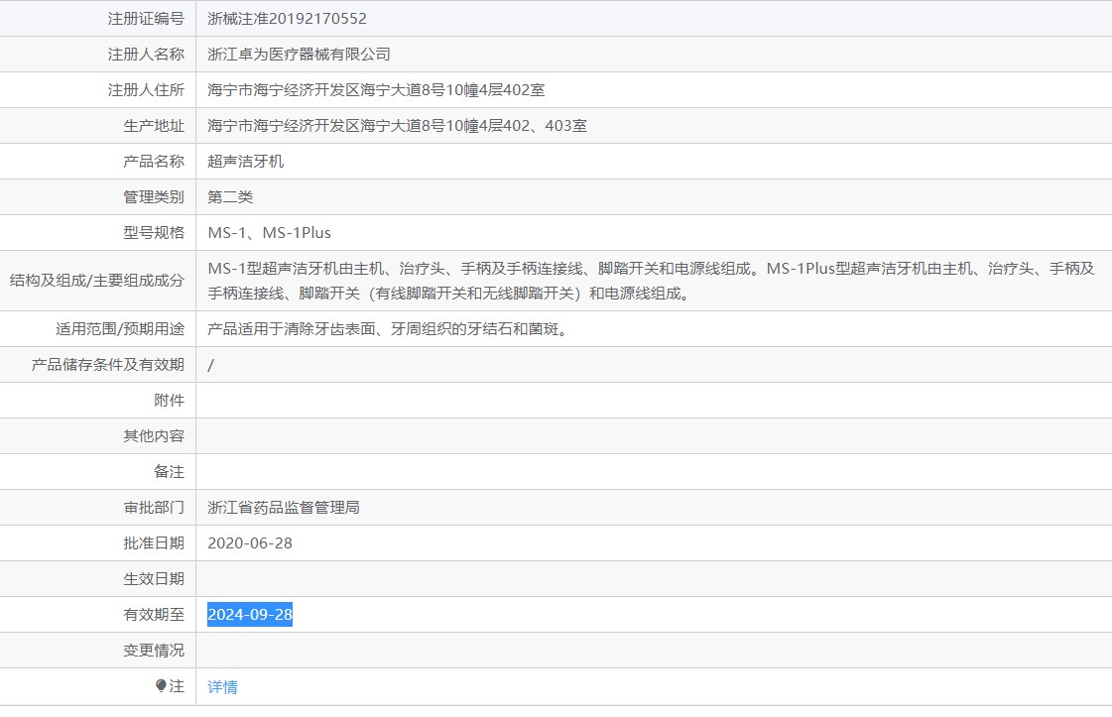
Task: Click product name 超声洁牙机
Action: (x=245, y=161)
